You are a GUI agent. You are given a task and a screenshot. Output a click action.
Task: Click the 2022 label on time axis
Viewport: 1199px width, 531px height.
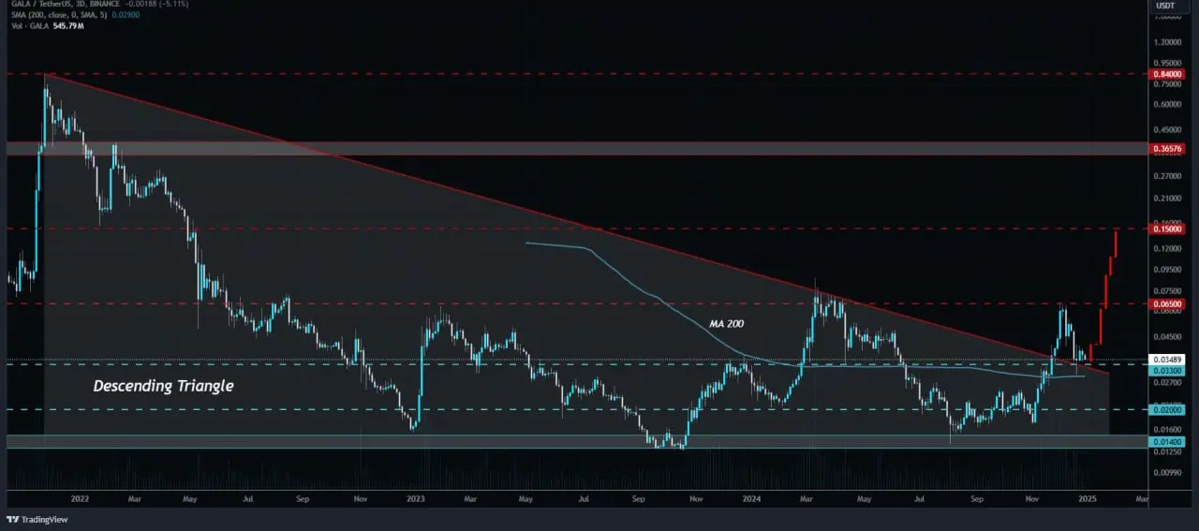tap(81, 500)
